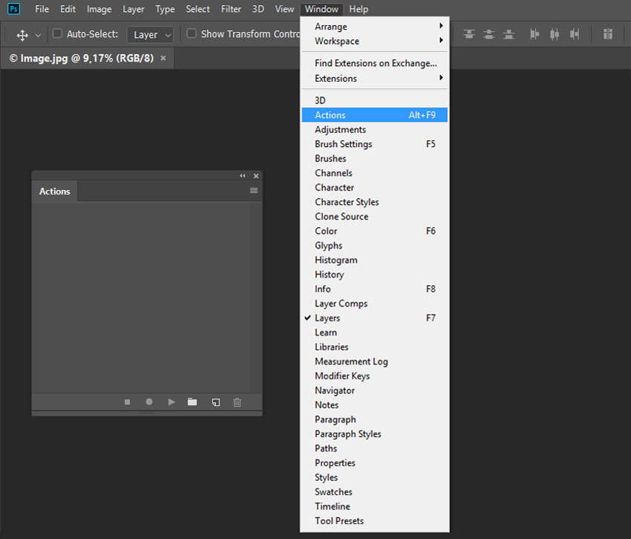Screen dimensions: 631x539
Task: Untick the checked Layers menu entry
Action: click(x=375, y=318)
